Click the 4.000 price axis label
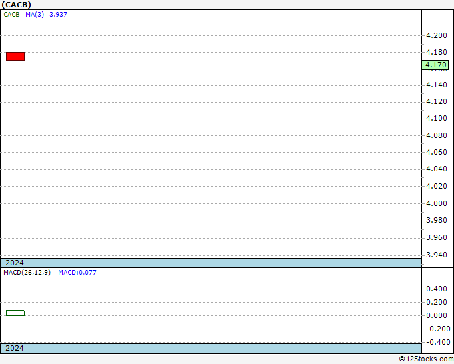Image resolution: width=454 pixels, height=364 pixels. pyautogui.click(x=437, y=203)
